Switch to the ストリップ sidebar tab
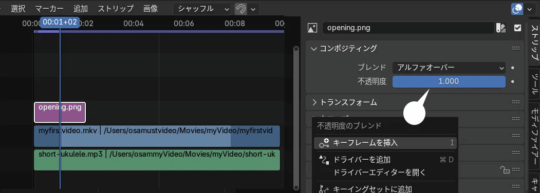This screenshot has width=540, height=193. coord(534,42)
